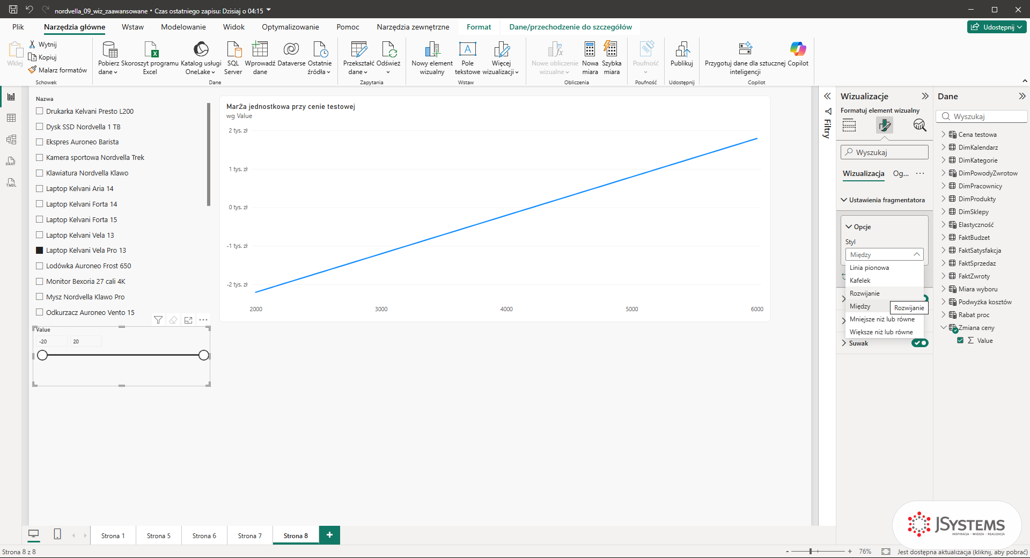Click the eraser clear selections icon

coord(173,320)
